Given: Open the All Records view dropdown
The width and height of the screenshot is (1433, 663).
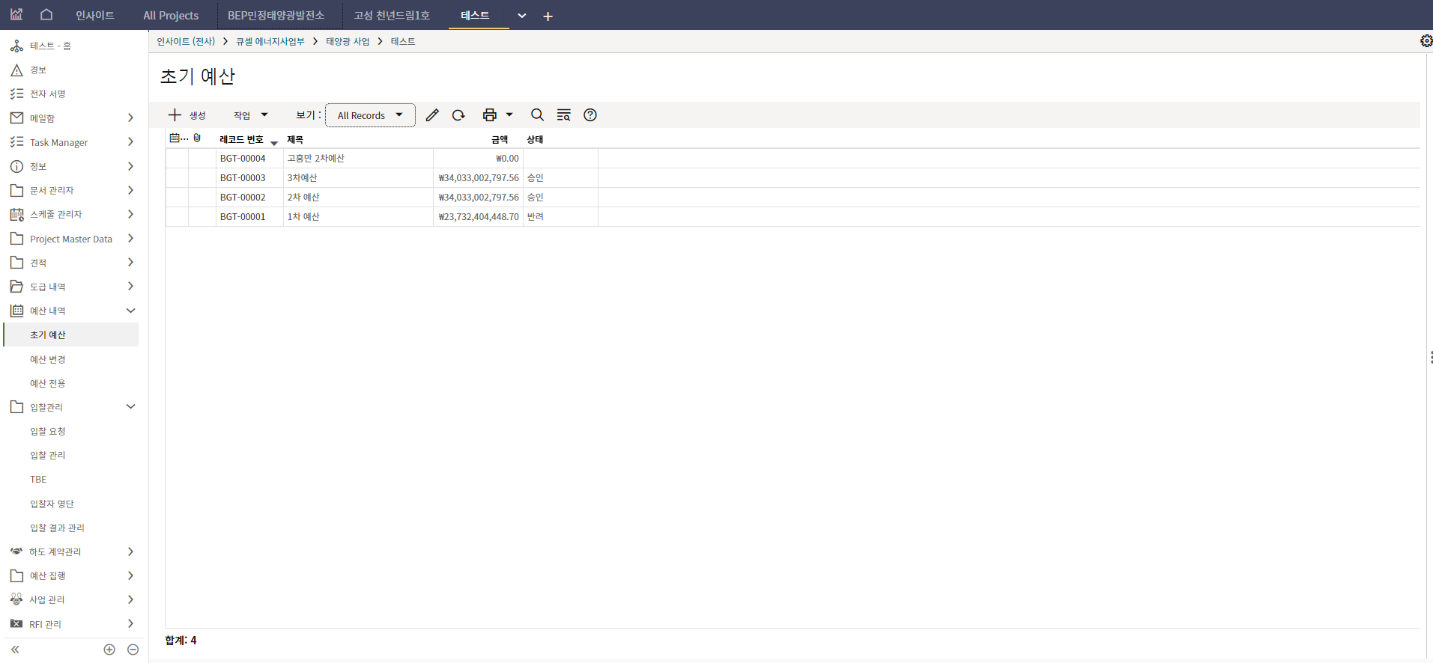Looking at the screenshot, I should pyautogui.click(x=370, y=115).
